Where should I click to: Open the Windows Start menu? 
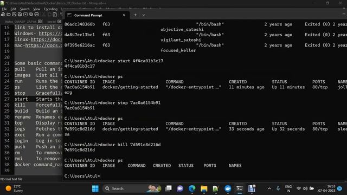click(x=95, y=188)
